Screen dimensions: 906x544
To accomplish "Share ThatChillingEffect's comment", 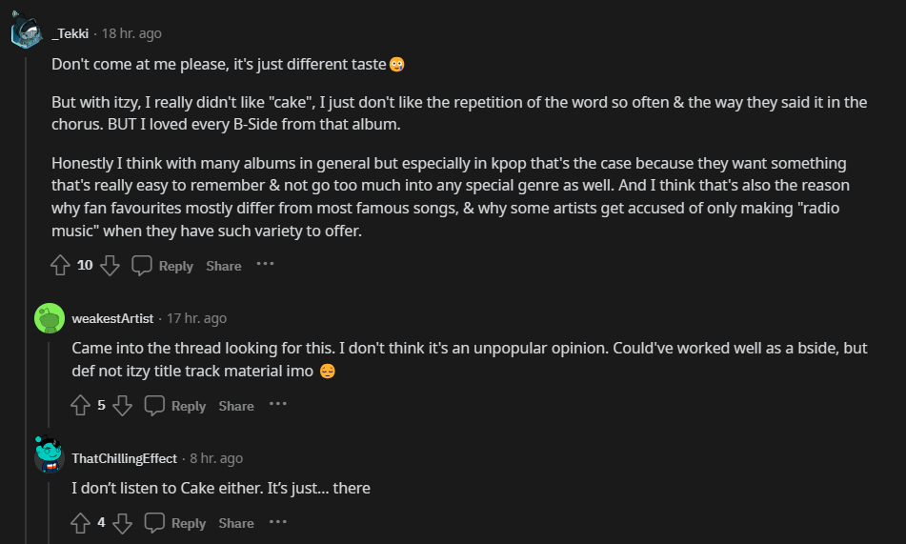I will (236, 523).
